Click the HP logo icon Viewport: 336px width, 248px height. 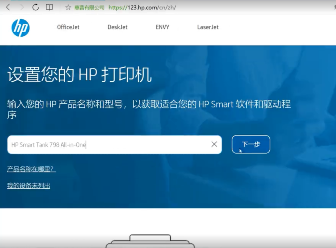tap(20, 28)
